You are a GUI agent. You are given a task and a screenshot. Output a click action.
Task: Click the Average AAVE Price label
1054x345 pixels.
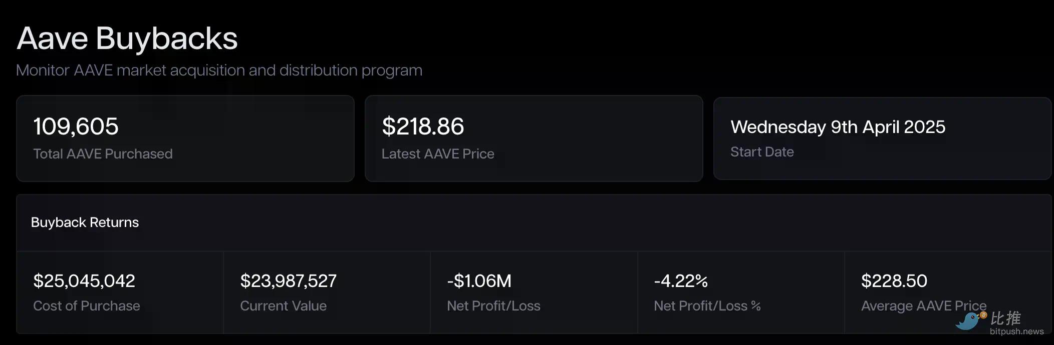click(x=923, y=306)
